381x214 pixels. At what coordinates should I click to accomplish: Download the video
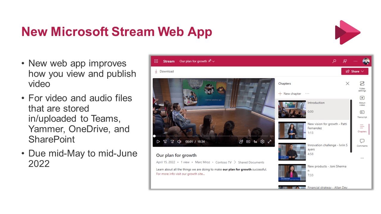(x=164, y=71)
